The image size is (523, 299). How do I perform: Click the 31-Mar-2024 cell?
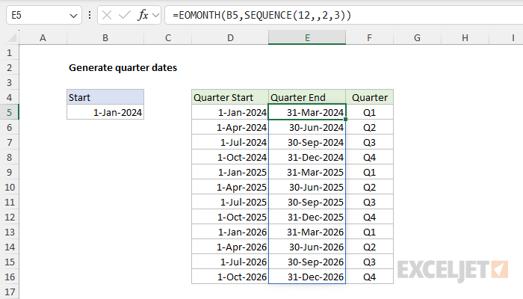point(307,112)
